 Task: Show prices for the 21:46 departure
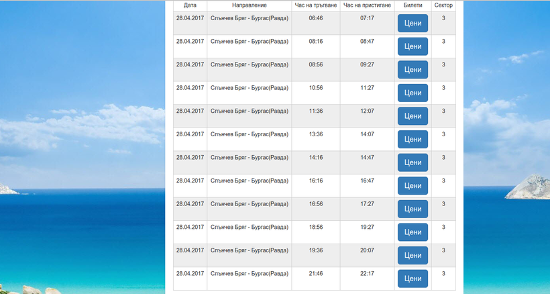[x=412, y=279]
